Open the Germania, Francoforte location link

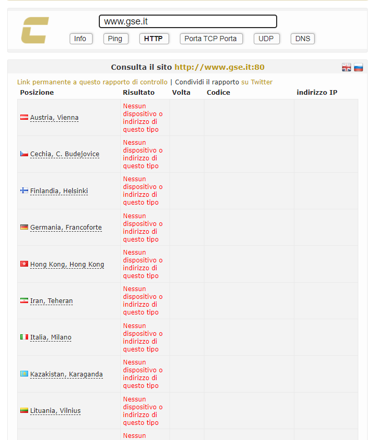66,228
